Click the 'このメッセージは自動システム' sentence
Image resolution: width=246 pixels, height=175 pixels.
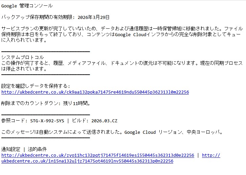pos(61,132)
